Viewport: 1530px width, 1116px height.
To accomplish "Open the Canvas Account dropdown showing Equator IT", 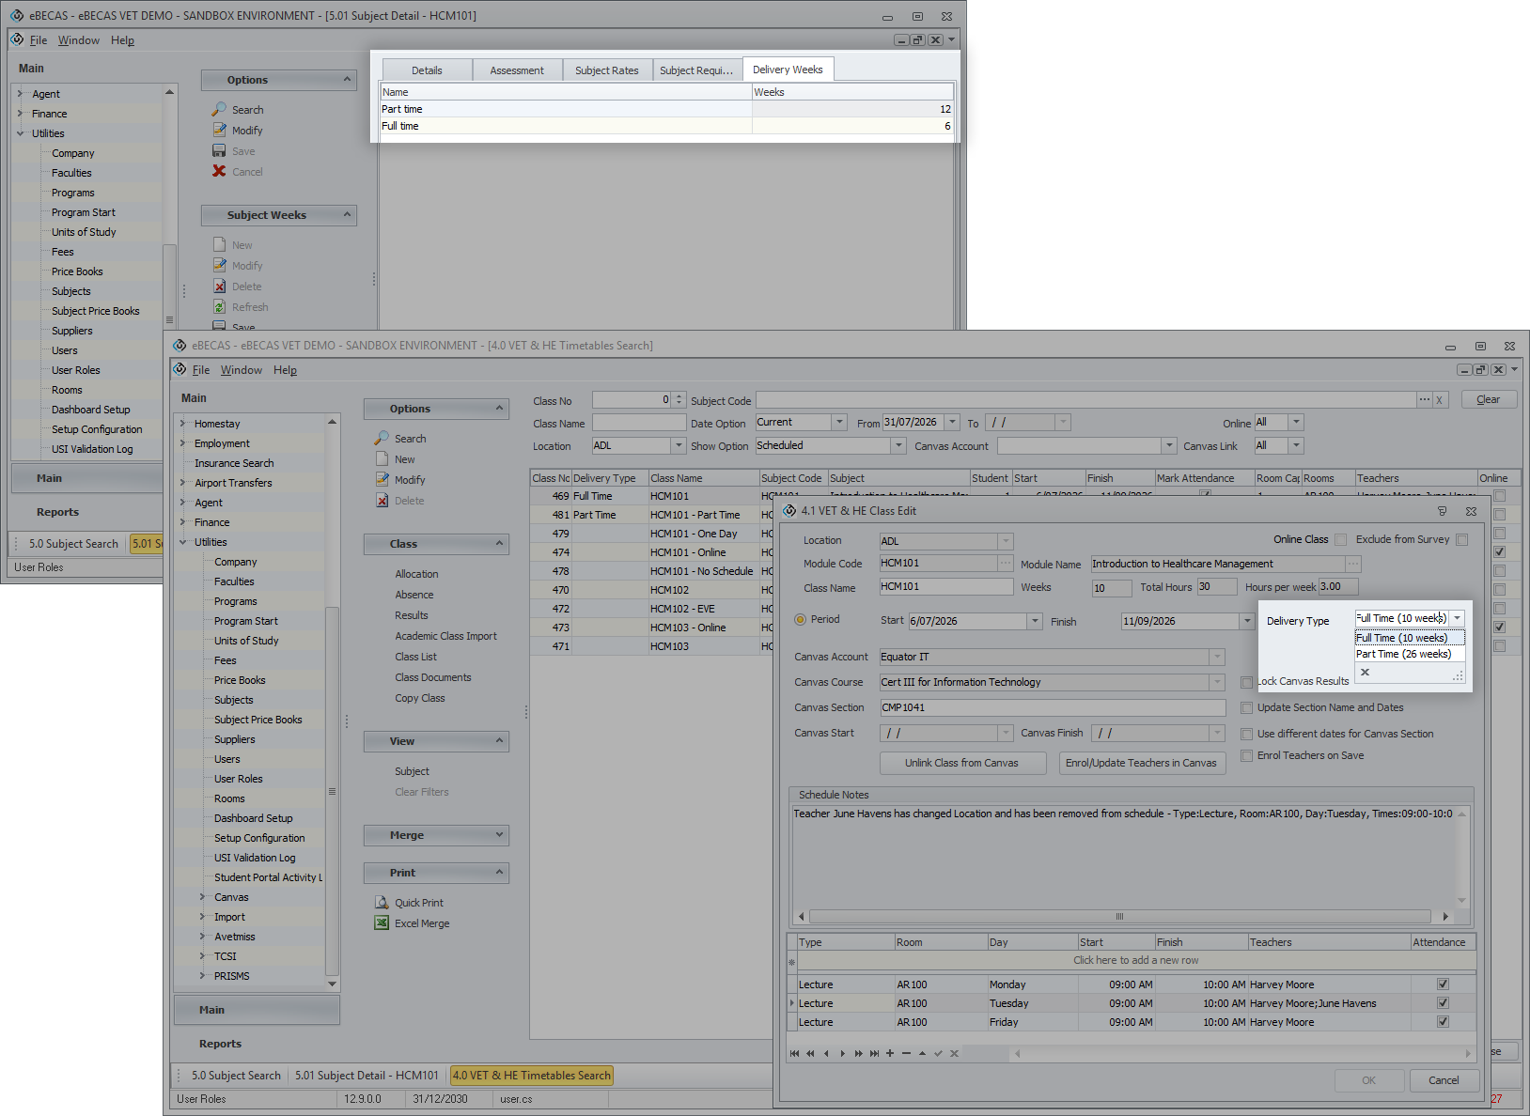I will [1217, 657].
